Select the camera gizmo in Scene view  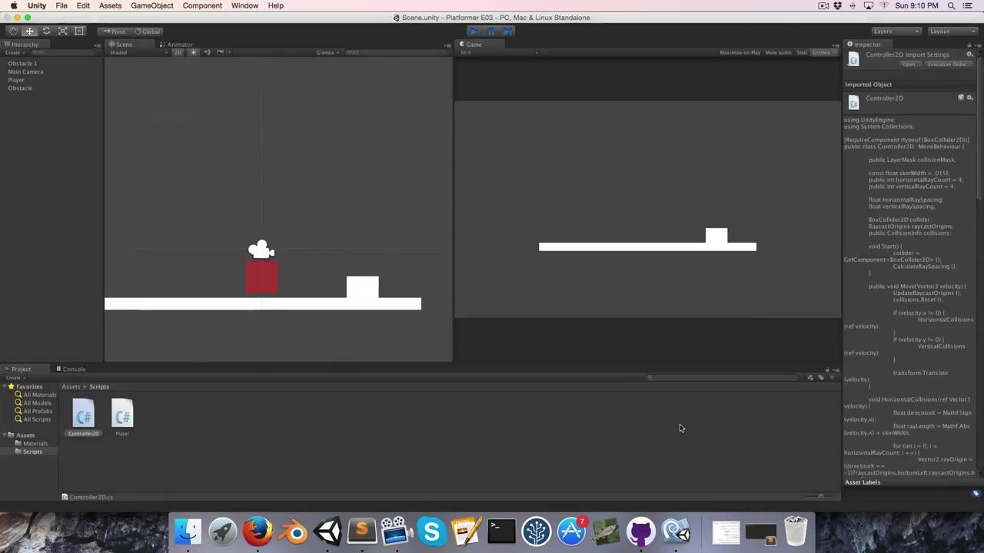tap(261, 249)
